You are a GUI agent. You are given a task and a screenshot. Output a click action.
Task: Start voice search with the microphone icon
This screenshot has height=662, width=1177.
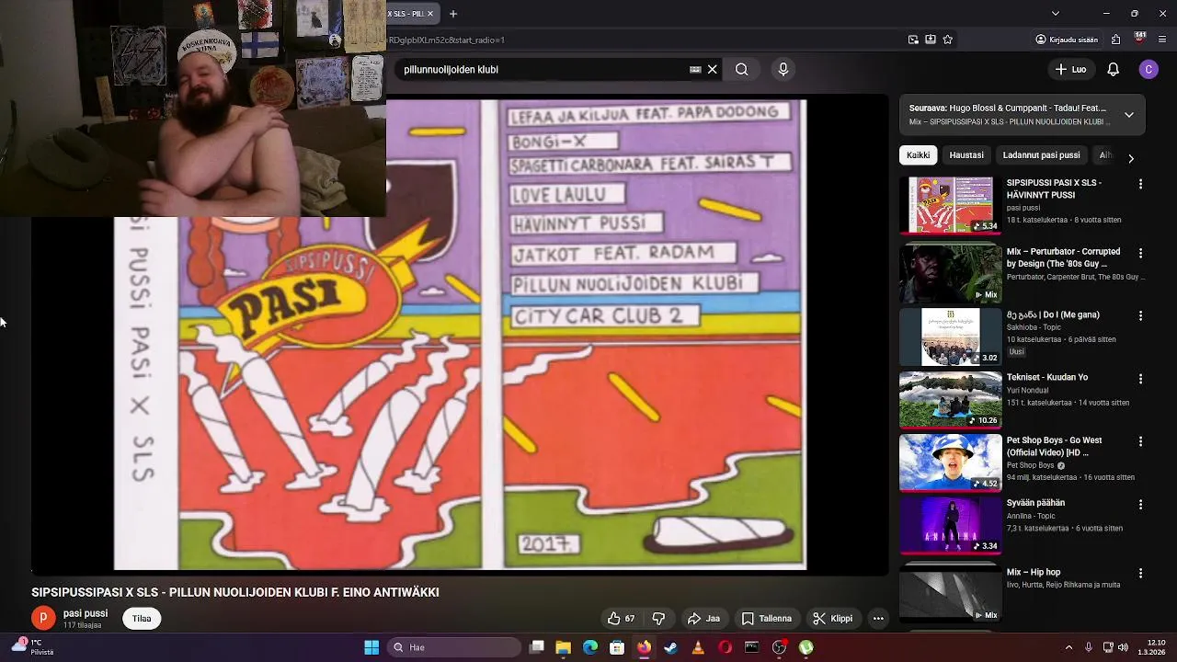tap(783, 69)
